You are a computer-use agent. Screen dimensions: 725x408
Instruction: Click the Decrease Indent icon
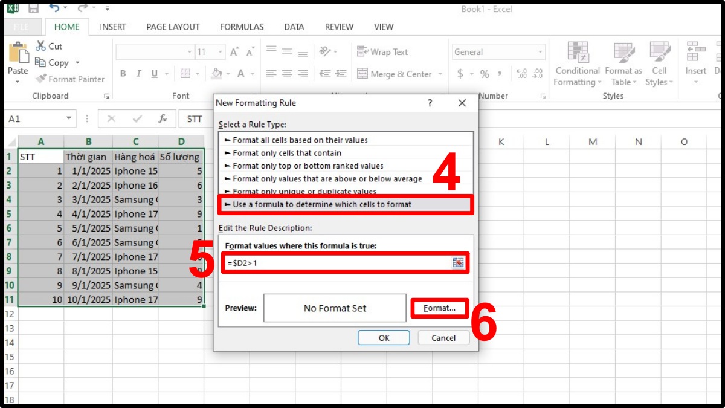click(325, 74)
